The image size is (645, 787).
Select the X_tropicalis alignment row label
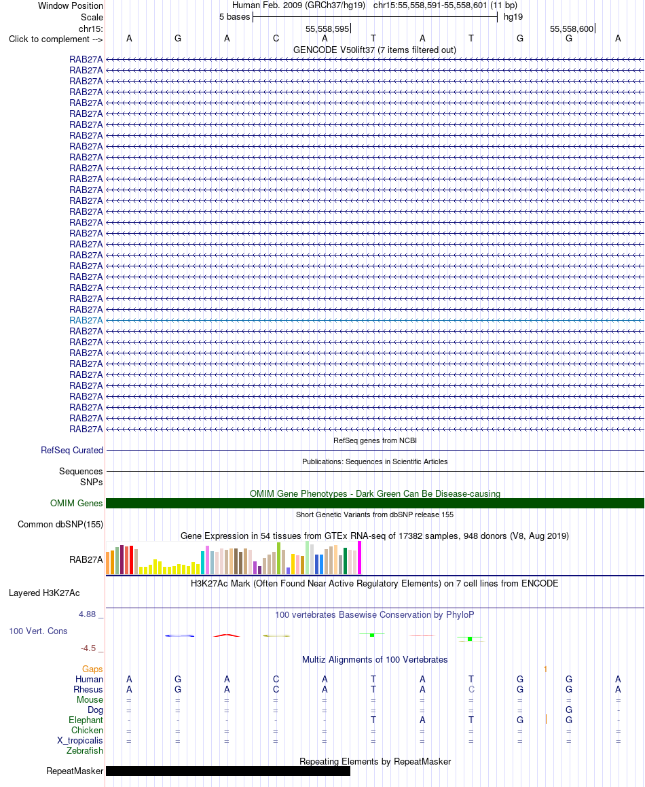coord(79,740)
